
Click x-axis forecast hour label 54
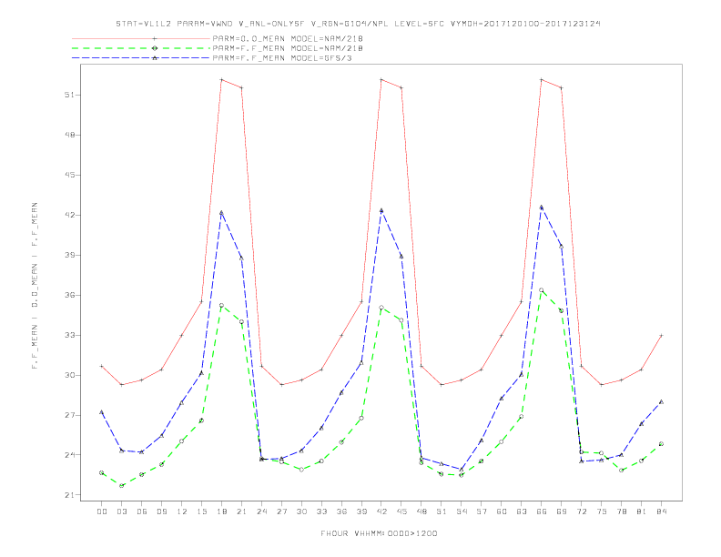(x=462, y=511)
